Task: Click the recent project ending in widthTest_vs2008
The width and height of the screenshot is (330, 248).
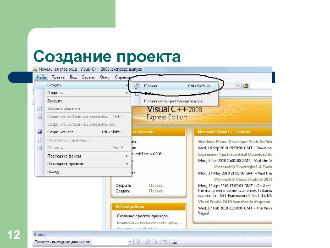Action: [x=147, y=154]
